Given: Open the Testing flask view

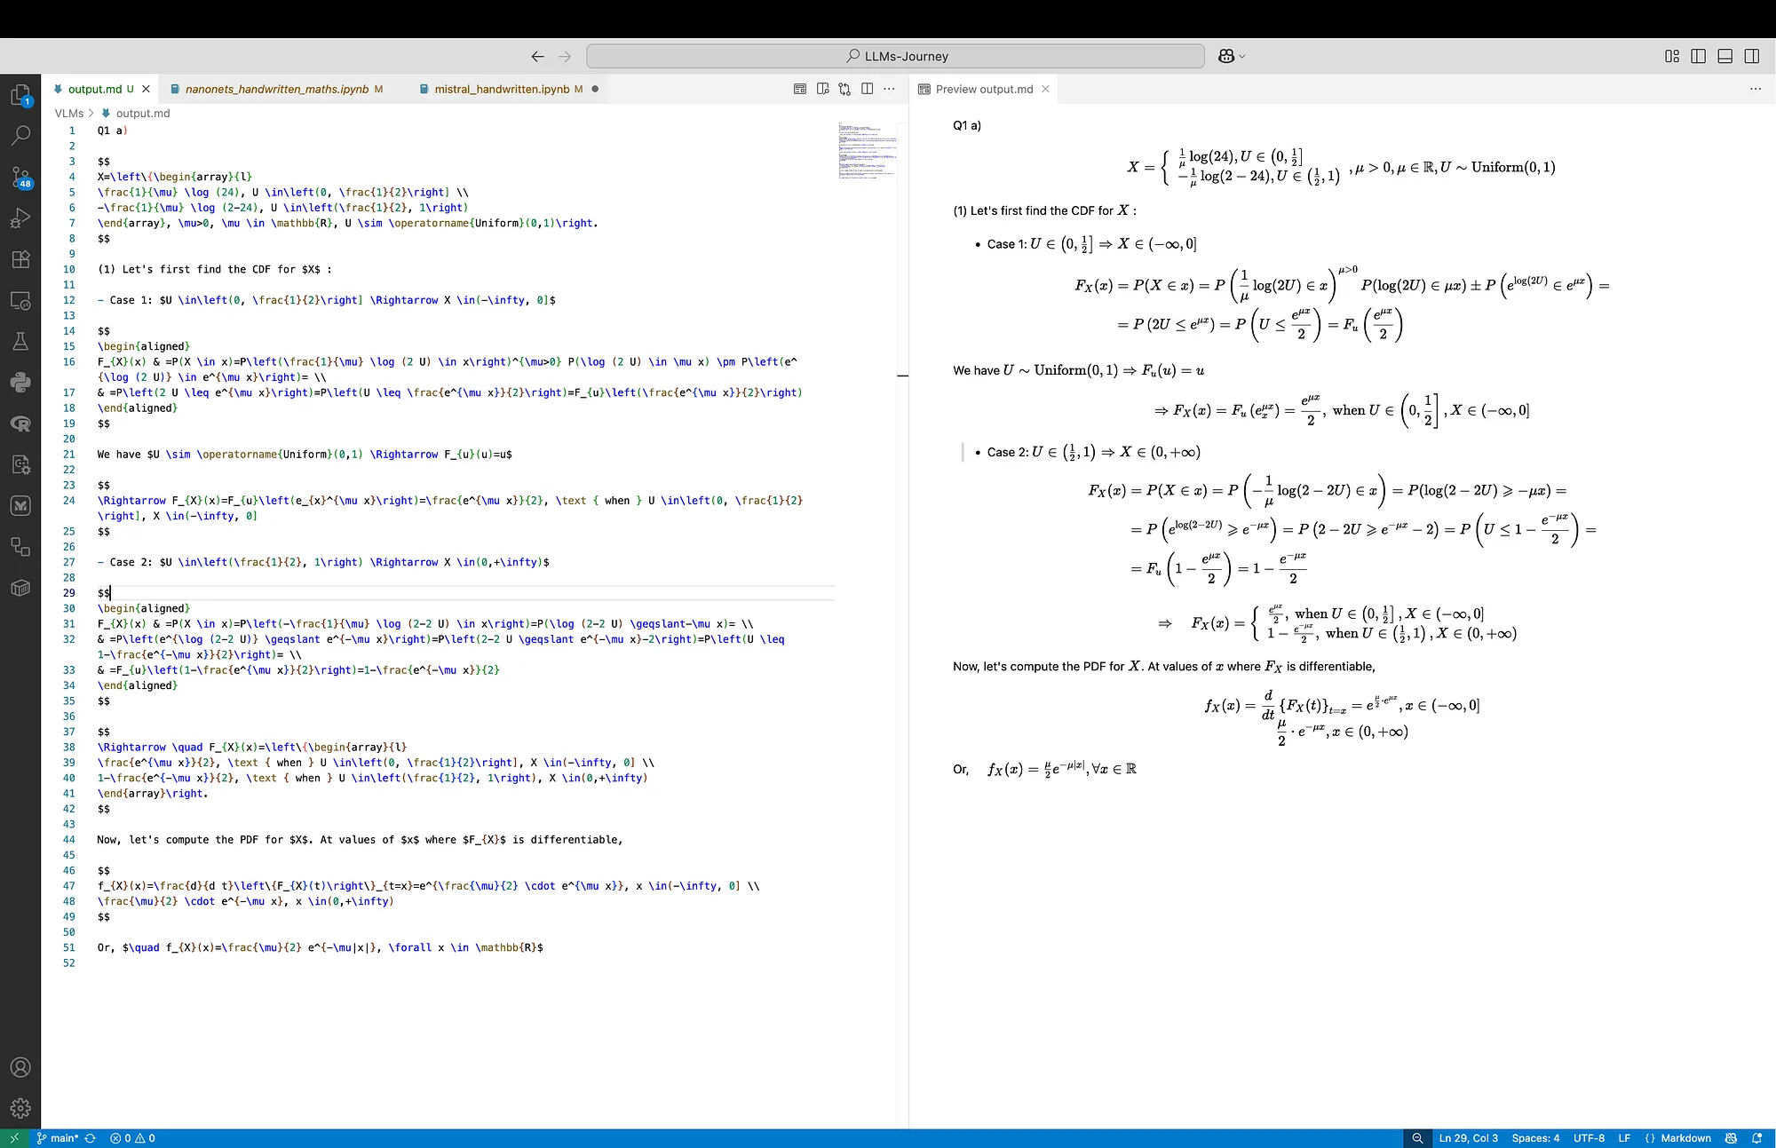Looking at the screenshot, I should pyautogui.click(x=20, y=341).
